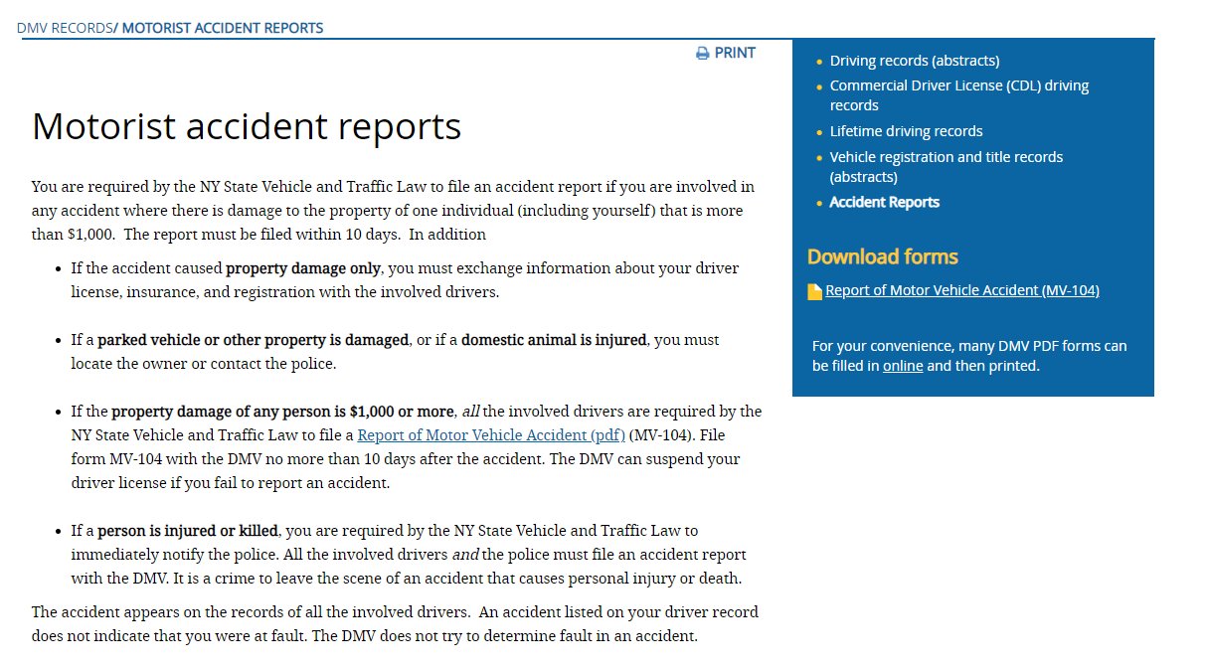
Task: Click the bold 'domestic animal is injured' text
Action: coord(555,340)
